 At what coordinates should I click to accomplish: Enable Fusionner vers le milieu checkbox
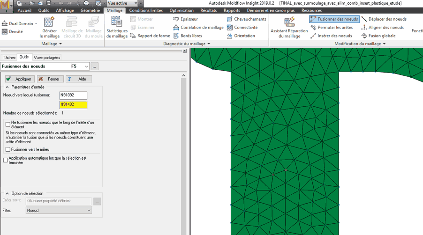tap(8, 149)
